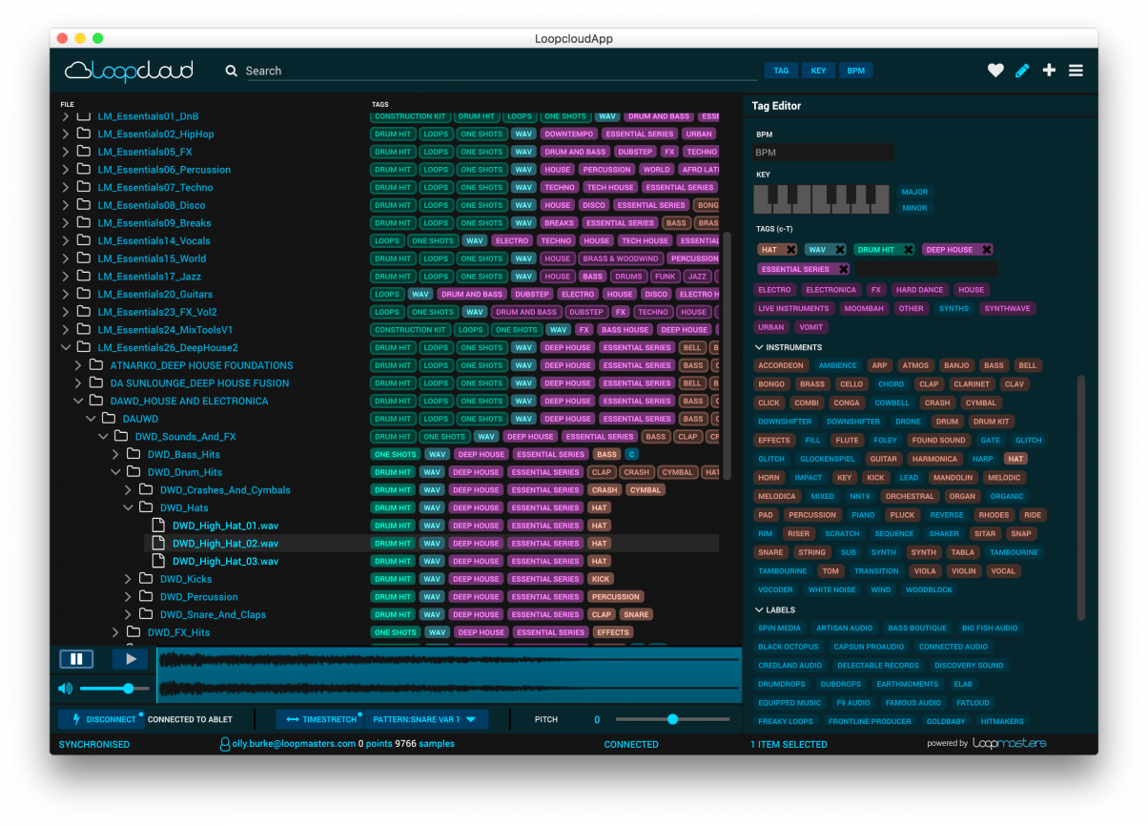Click the user account icon
1148x826 pixels.
click(x=225, y=744)
